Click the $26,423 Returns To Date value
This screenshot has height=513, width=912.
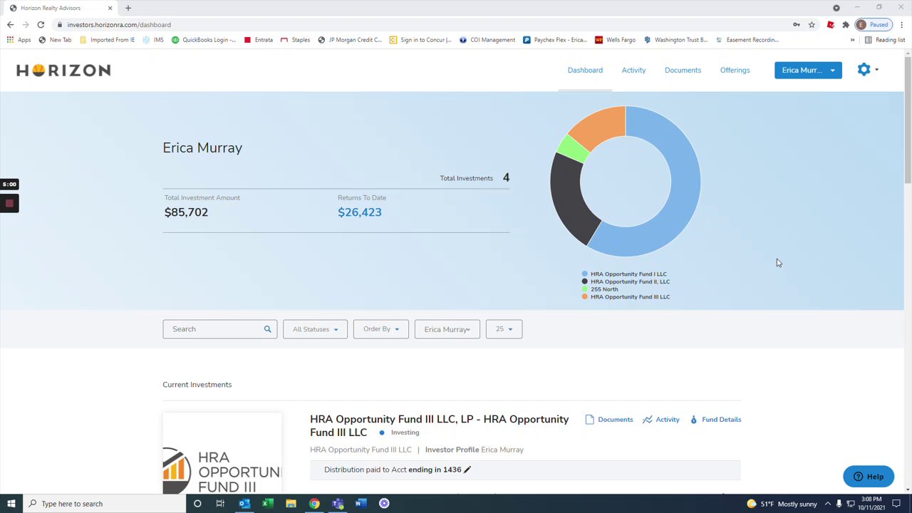(x=360, y=212)
